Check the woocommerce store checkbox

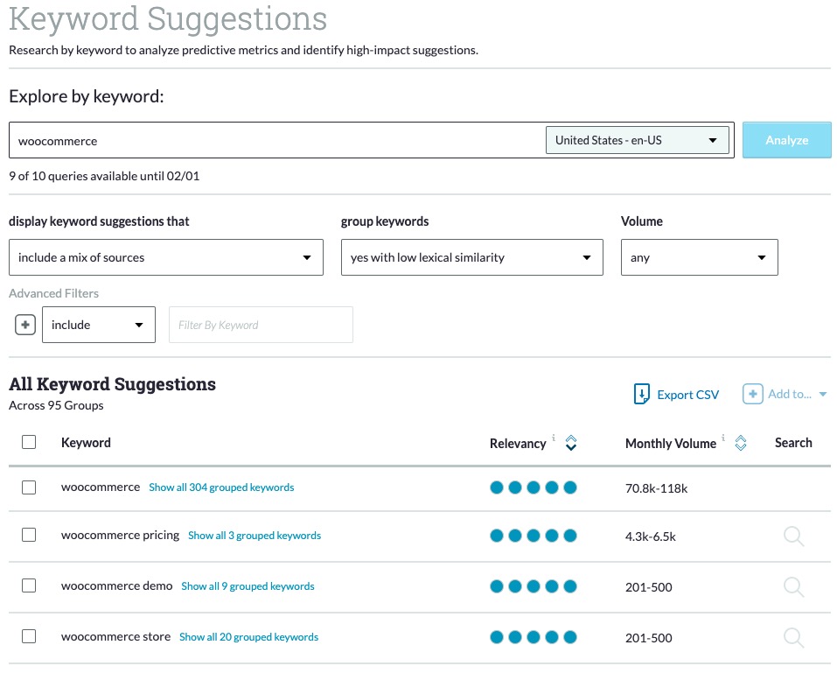29,636
